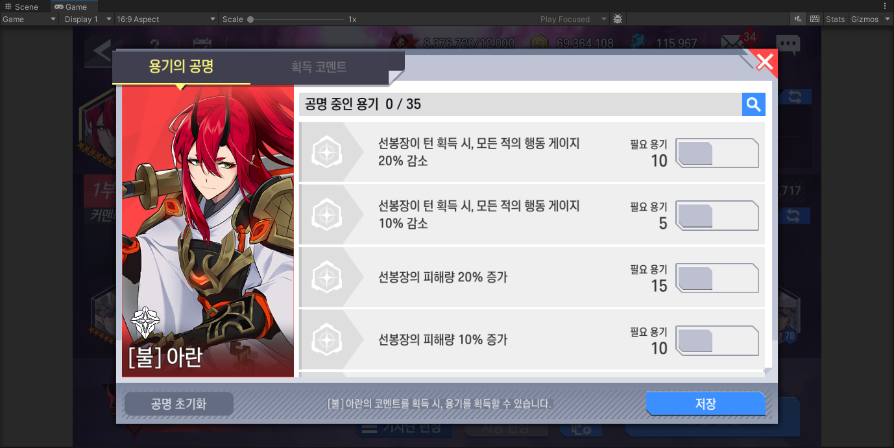
Task: Toggle the Unity mute audio icon
Action: pyautogui.click(x=798, y=19)
